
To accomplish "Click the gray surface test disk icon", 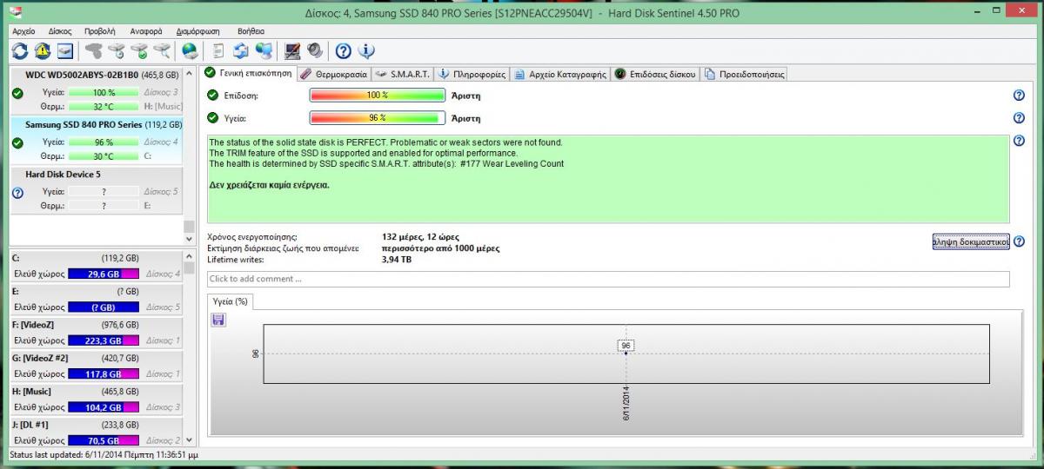I will [95, 50].
